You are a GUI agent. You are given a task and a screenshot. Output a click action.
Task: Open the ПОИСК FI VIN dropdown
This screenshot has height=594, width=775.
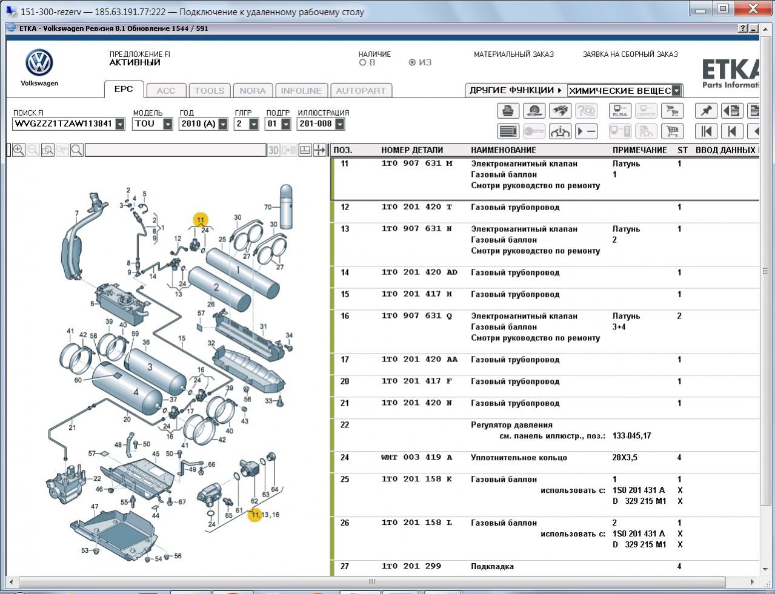[x=120, y=124]
